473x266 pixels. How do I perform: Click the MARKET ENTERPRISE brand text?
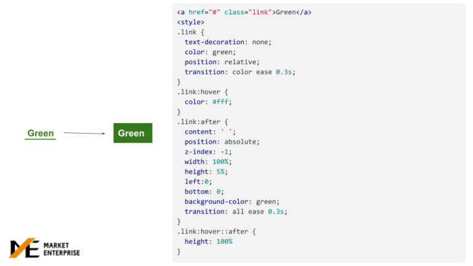(x=61, y=249)
